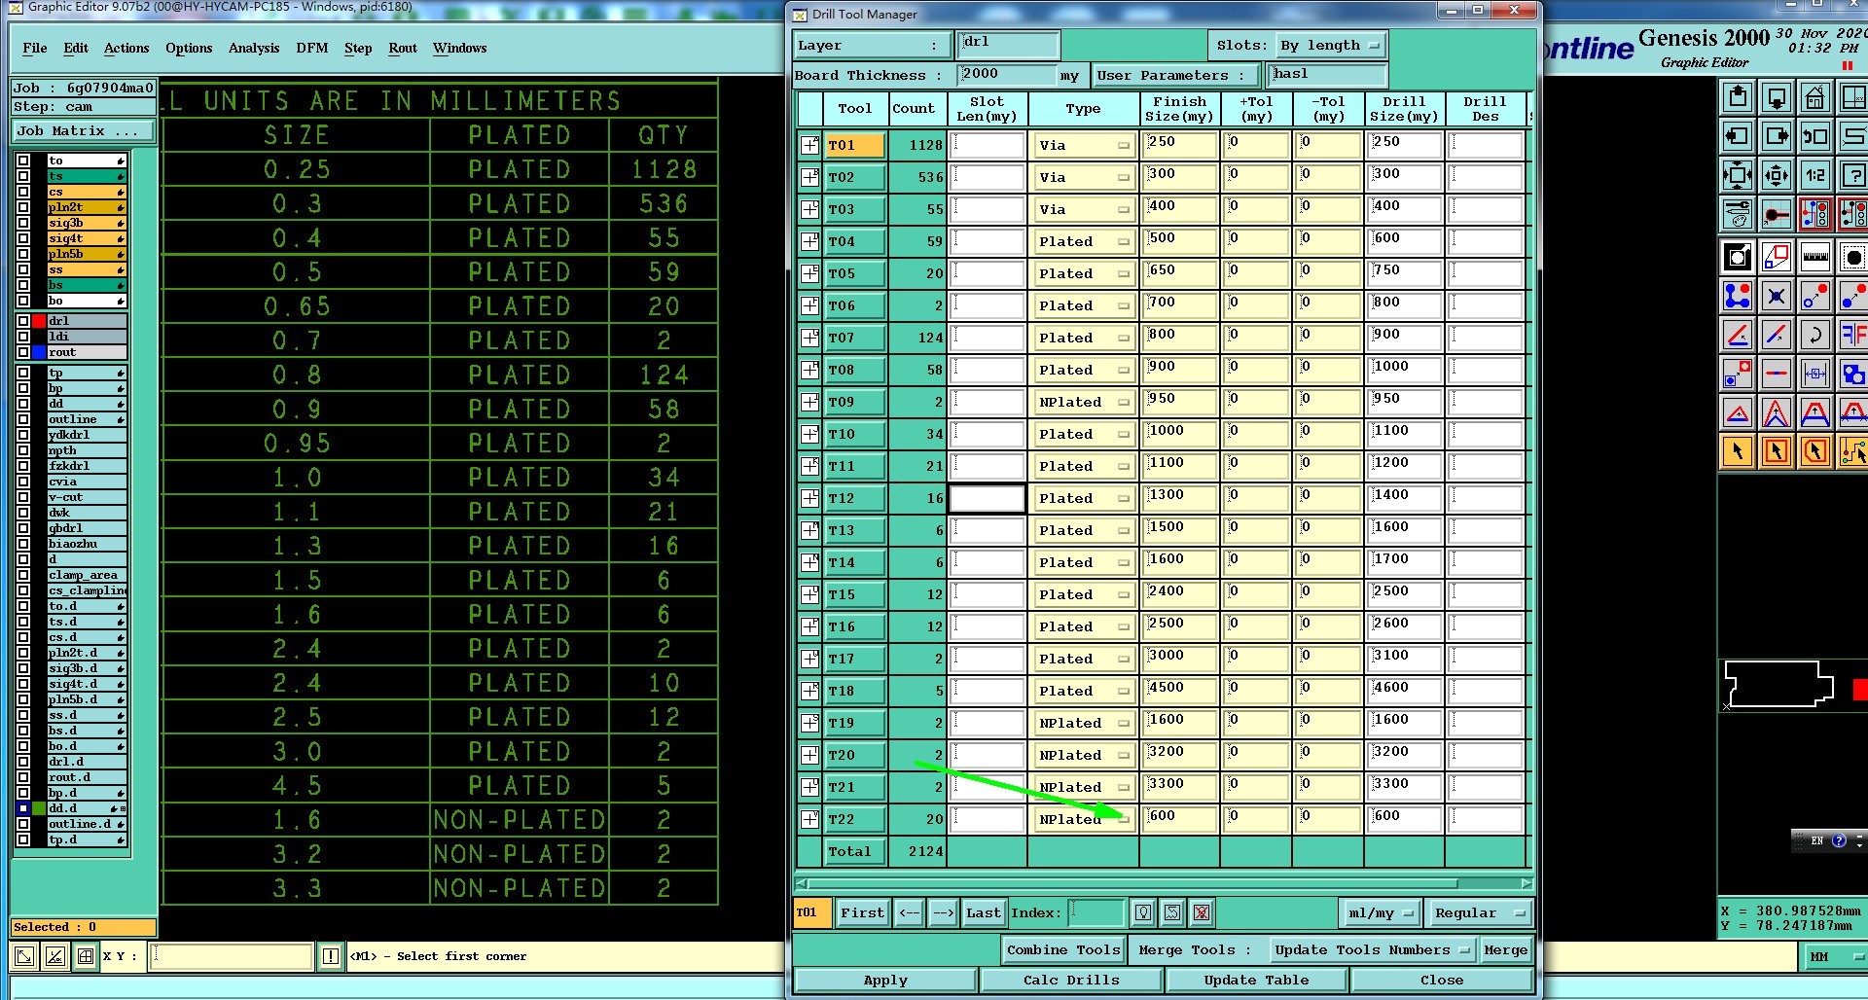Toggle checkbox for the cs layer
This screenshot has height=1000, width=1868.
(23, 192)
